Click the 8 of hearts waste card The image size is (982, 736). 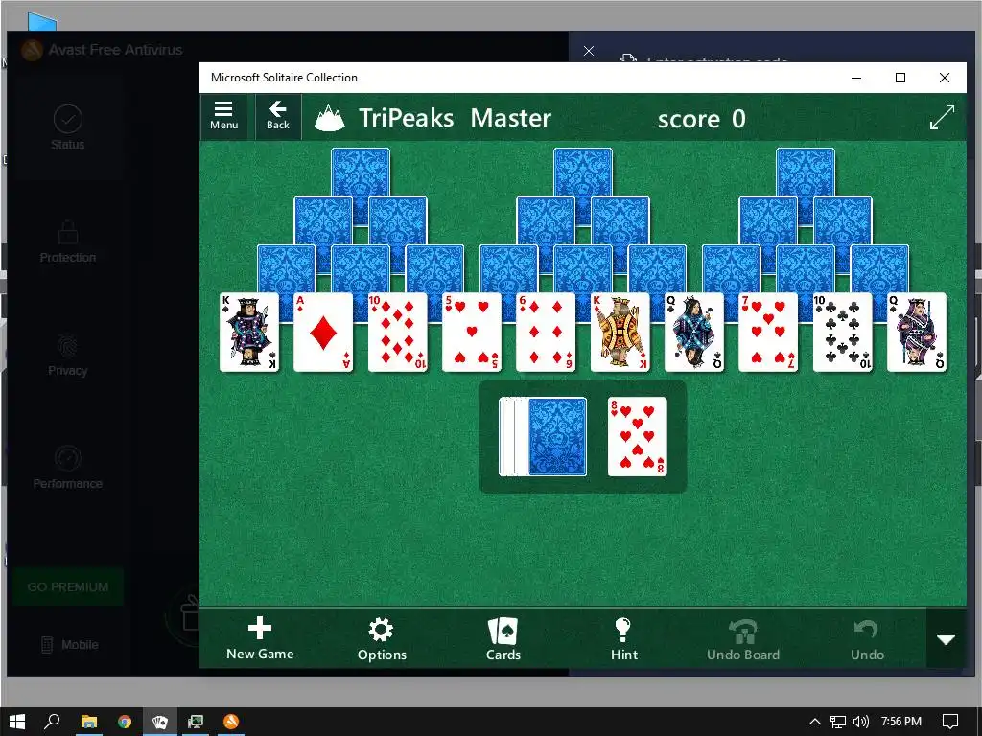click(x=637, y=436)
